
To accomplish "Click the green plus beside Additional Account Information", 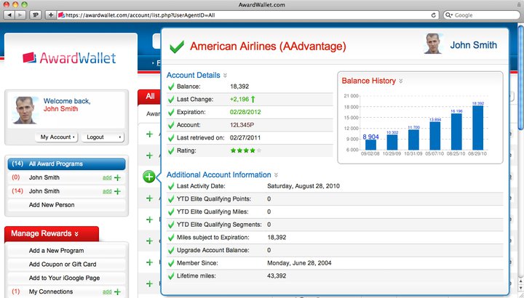I will click(x=149, y=176).
